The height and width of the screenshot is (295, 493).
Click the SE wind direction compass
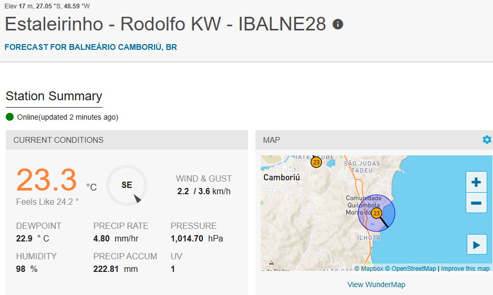tap(127, 185)
